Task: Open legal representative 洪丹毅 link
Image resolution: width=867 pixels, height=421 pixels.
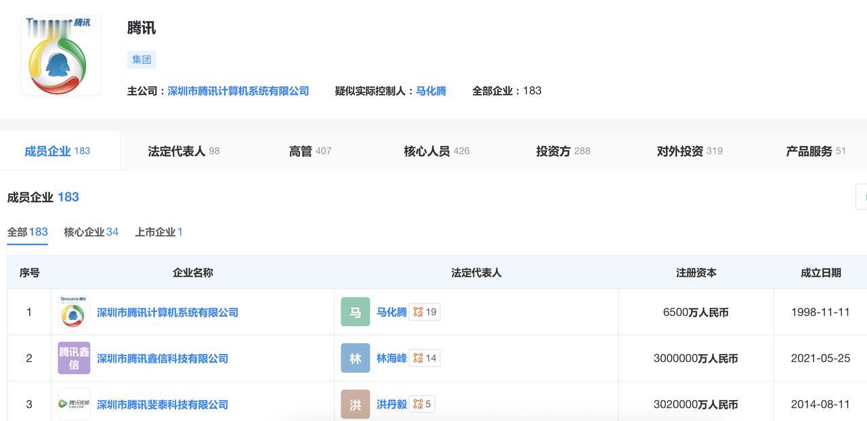Action: (x=392, y=405)
